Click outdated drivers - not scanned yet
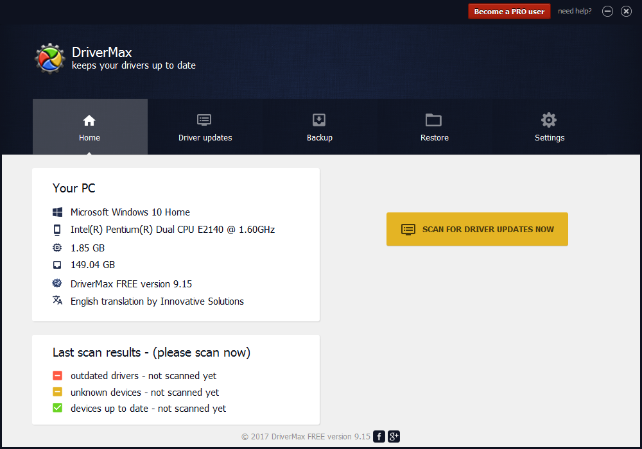This screenshot has height=449, width=642. (x=143, y=376)
